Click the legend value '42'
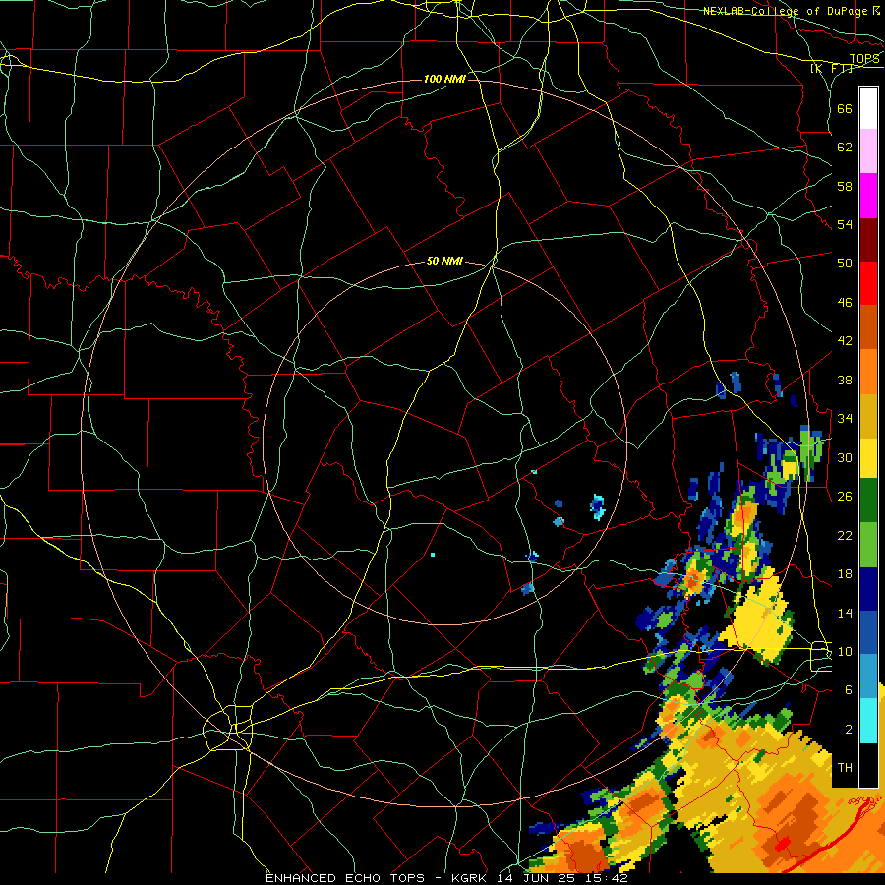Screen dimensions: 885x885 pyautogui.click(x=845, y=340)
